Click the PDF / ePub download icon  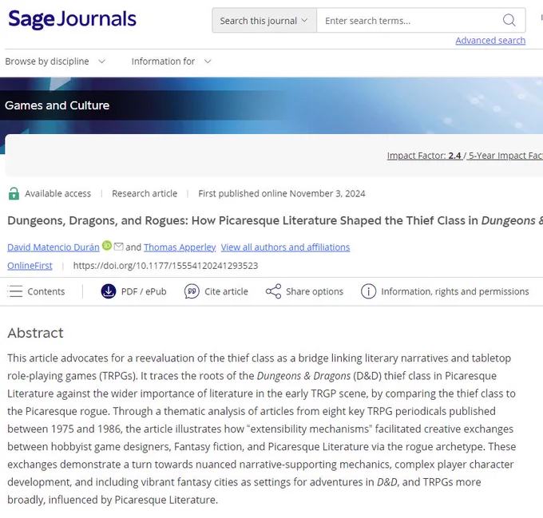pyautogui.click(x=109, y=291)
